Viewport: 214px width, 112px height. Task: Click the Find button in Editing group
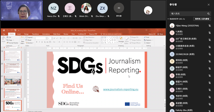[147, 37]
